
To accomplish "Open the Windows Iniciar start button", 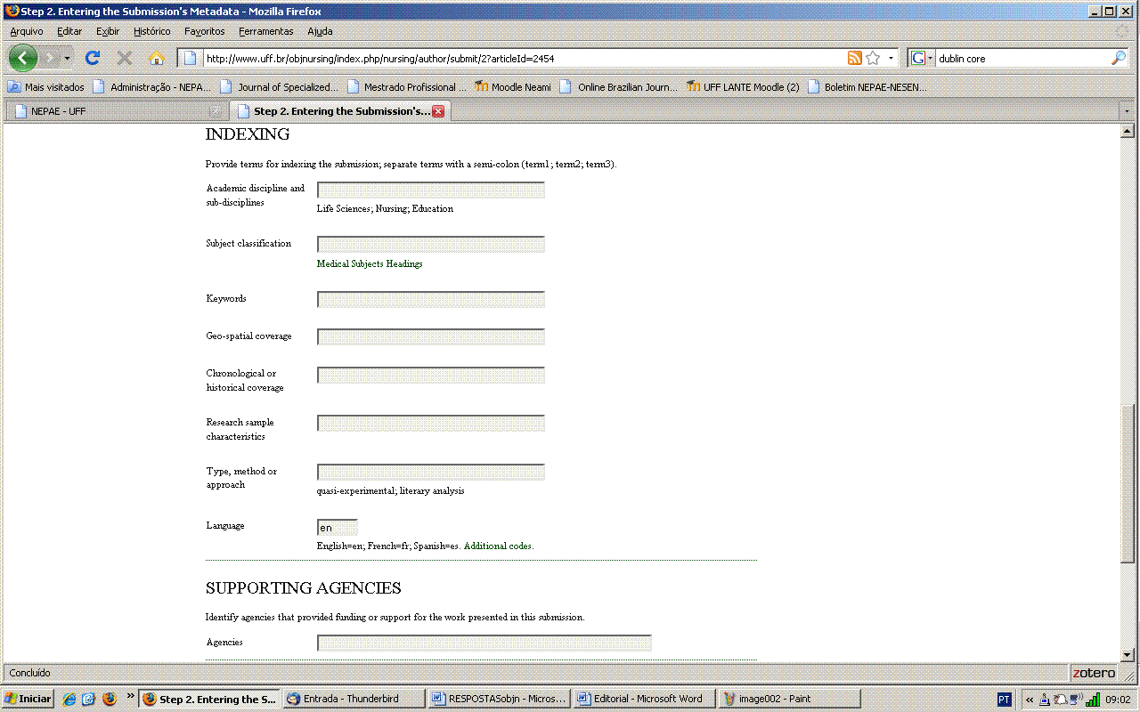I will [28, 699].
